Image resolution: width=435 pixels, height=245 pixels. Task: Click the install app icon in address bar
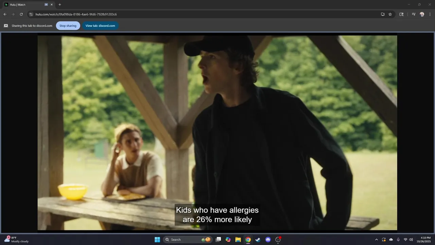[x=383, y=14]
